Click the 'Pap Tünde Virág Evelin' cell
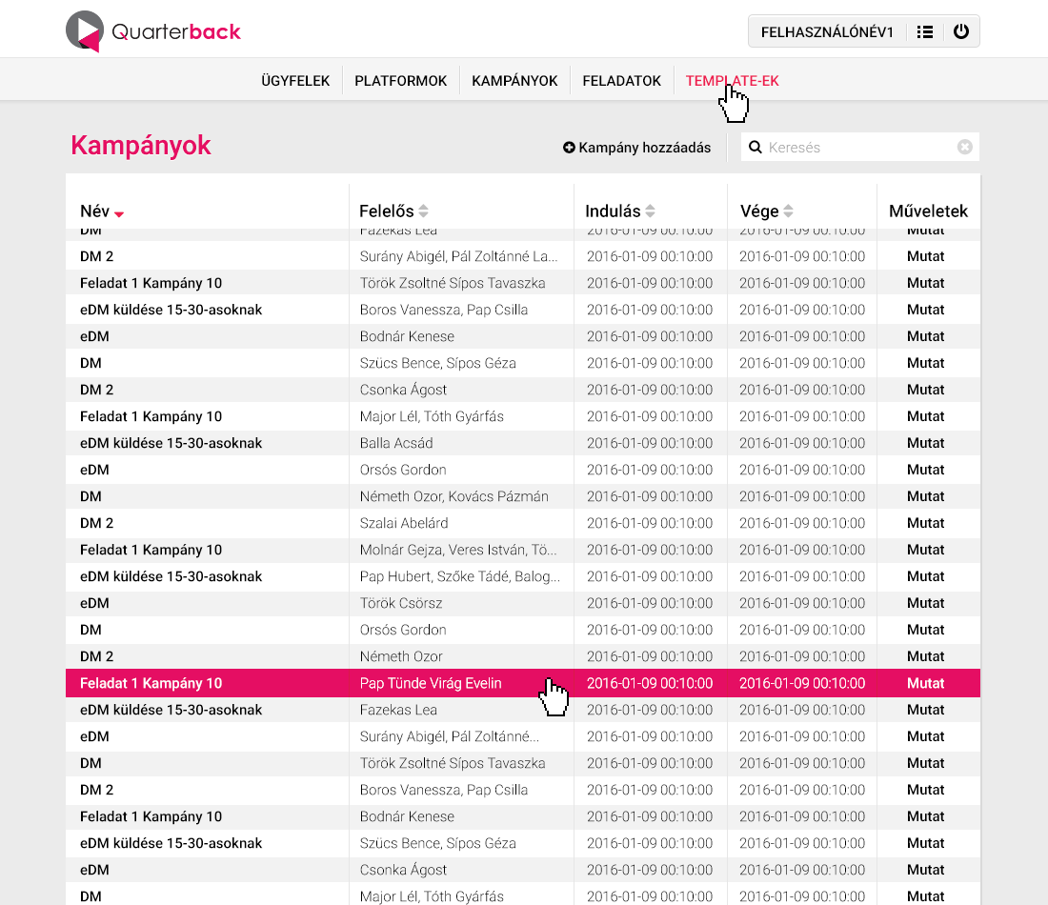Screen dimensions: 1048x905 pos(431,684)
